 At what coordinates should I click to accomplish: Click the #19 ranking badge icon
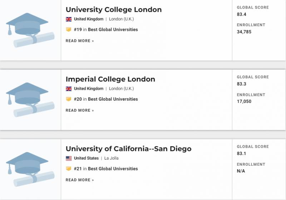pyautogui.click(x=69, y=30)
